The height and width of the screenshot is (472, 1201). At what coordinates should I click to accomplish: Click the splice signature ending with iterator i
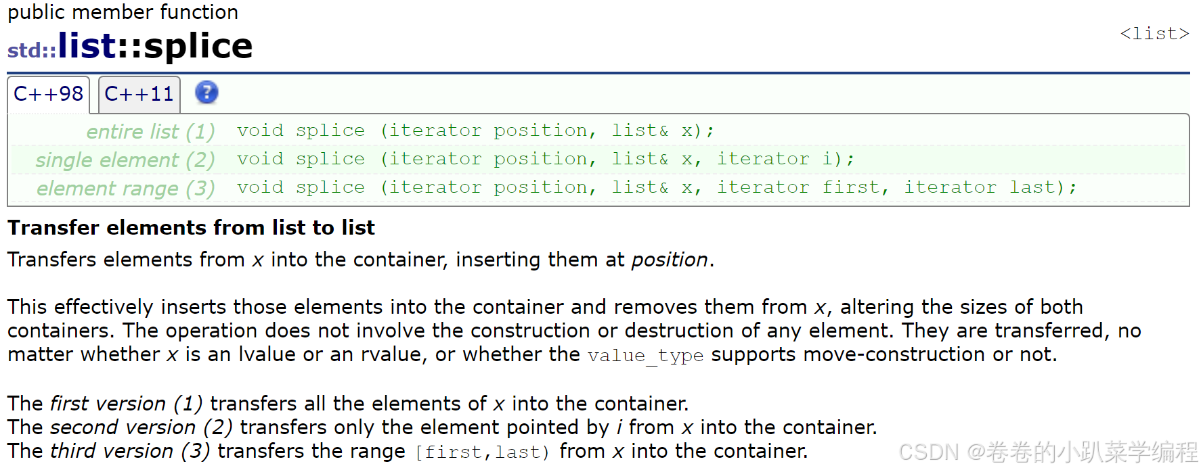click(x=546, y=159)
